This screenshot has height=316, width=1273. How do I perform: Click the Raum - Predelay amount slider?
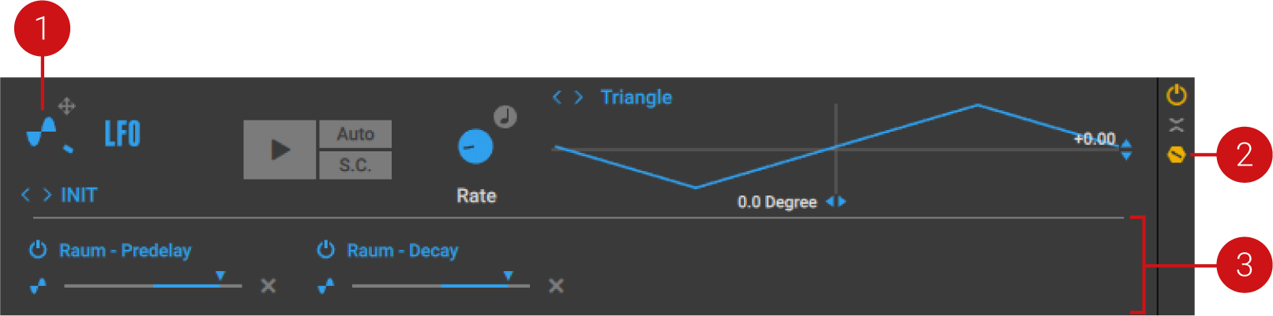point(152,285)
